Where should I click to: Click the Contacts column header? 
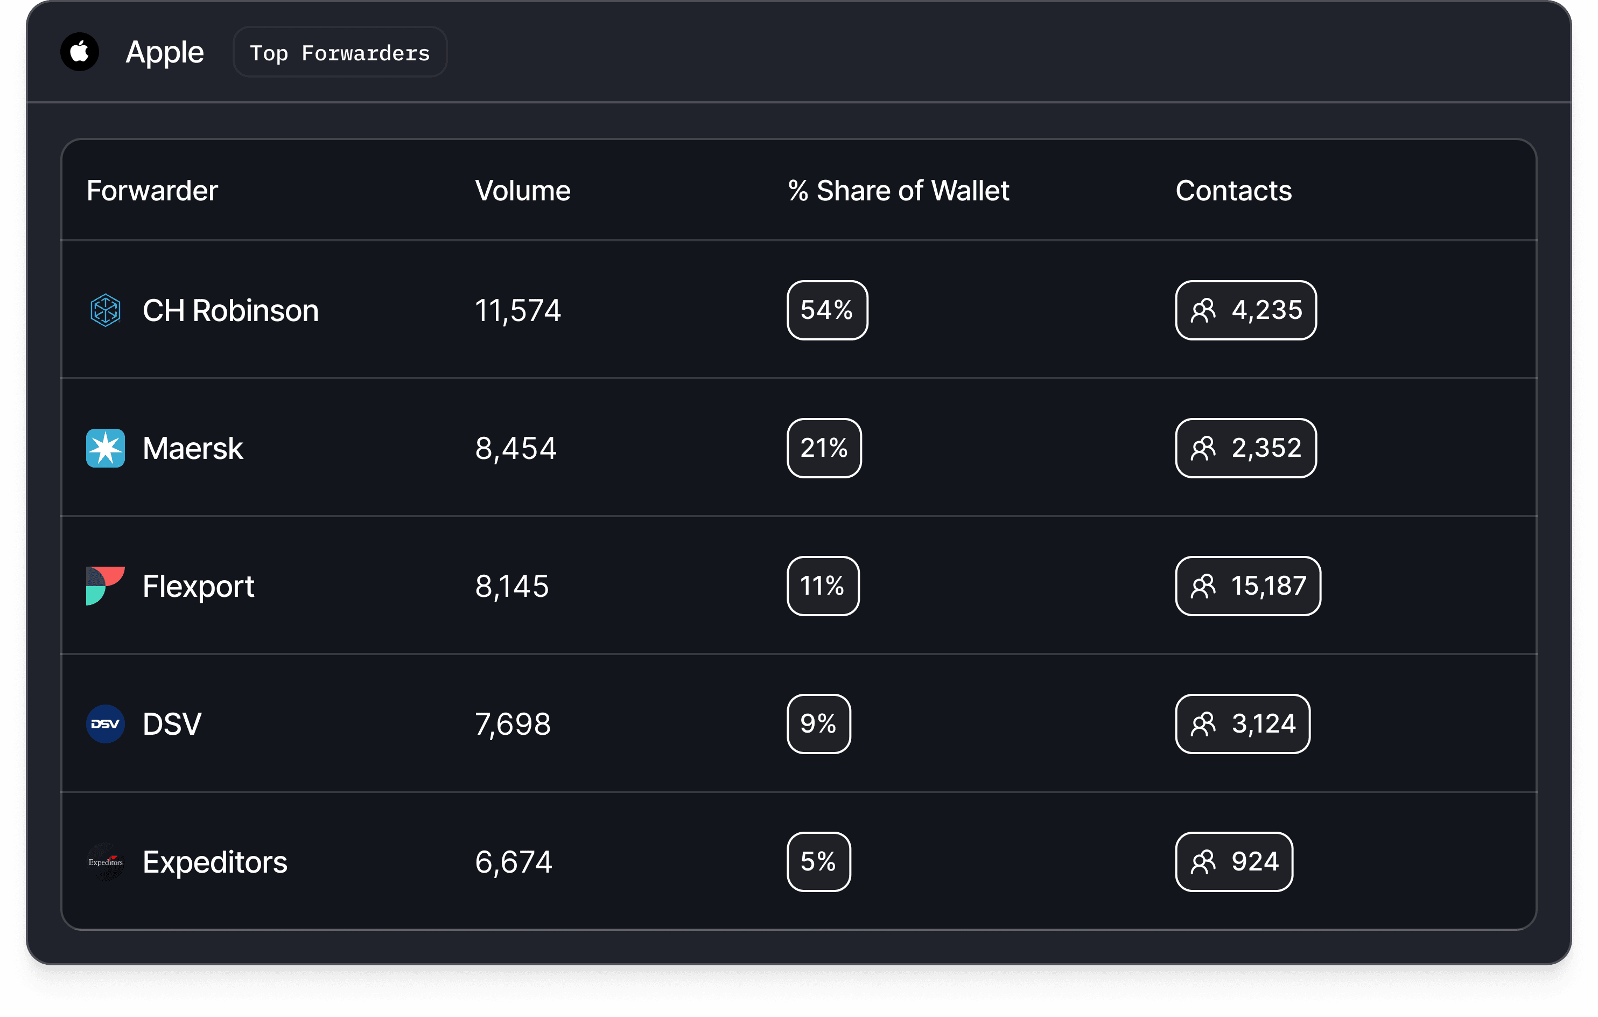tap(1233, 191)
